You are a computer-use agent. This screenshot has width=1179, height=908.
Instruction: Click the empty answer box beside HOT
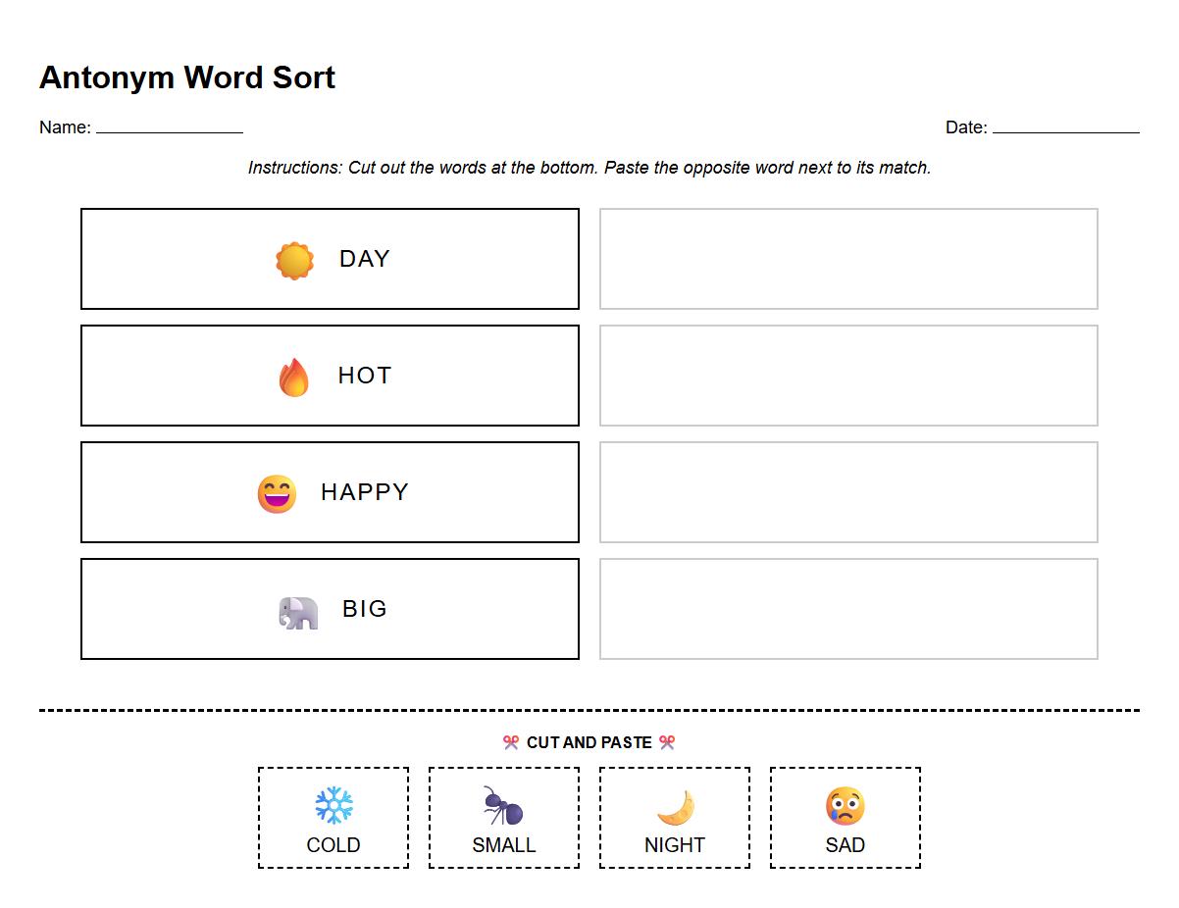point(846,375)
